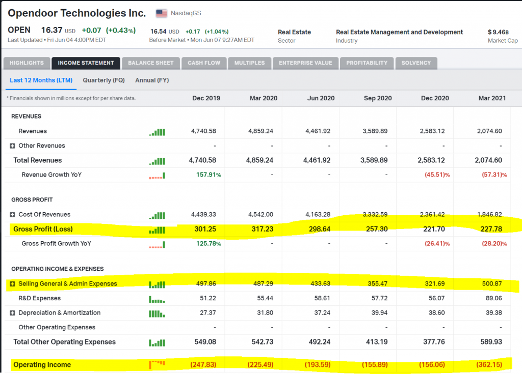Screen dimensions: 522x374
Task: Open the Balance Sheet tab
Action: tap(151, 63)
